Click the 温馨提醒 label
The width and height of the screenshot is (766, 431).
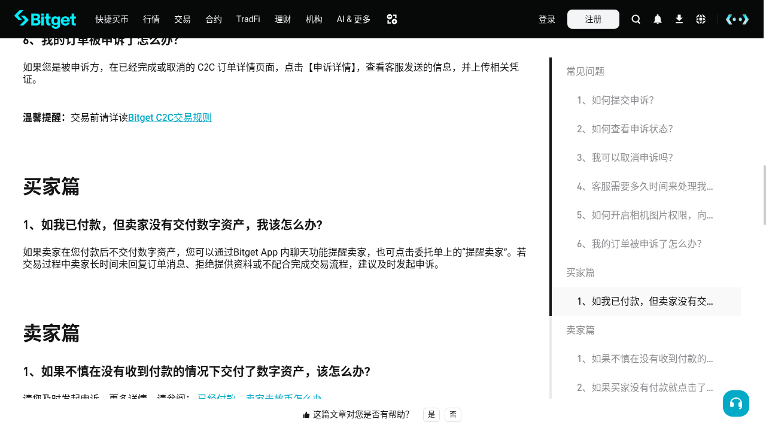[44, 117]
